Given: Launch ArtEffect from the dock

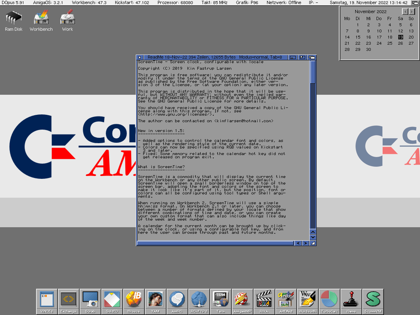Looking at the screenshot, I should [x=286, y=301].
